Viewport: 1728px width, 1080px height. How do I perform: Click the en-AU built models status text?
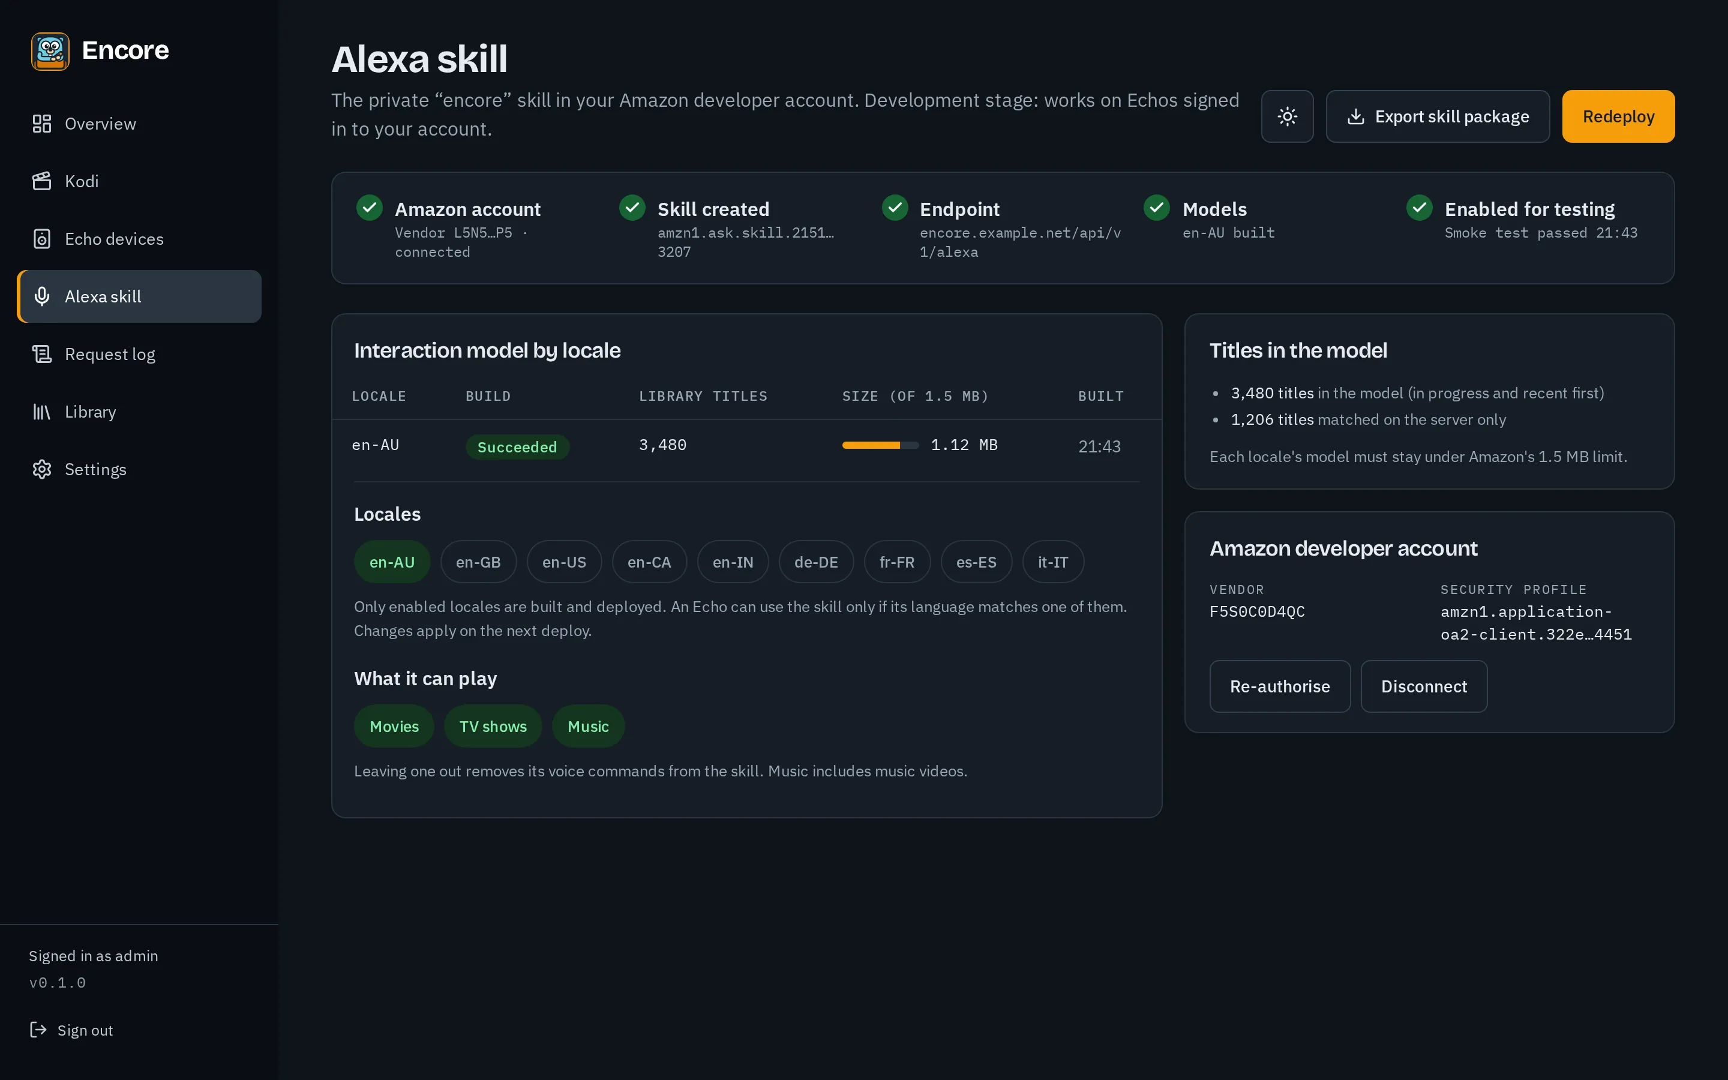tap(1228, 233)
